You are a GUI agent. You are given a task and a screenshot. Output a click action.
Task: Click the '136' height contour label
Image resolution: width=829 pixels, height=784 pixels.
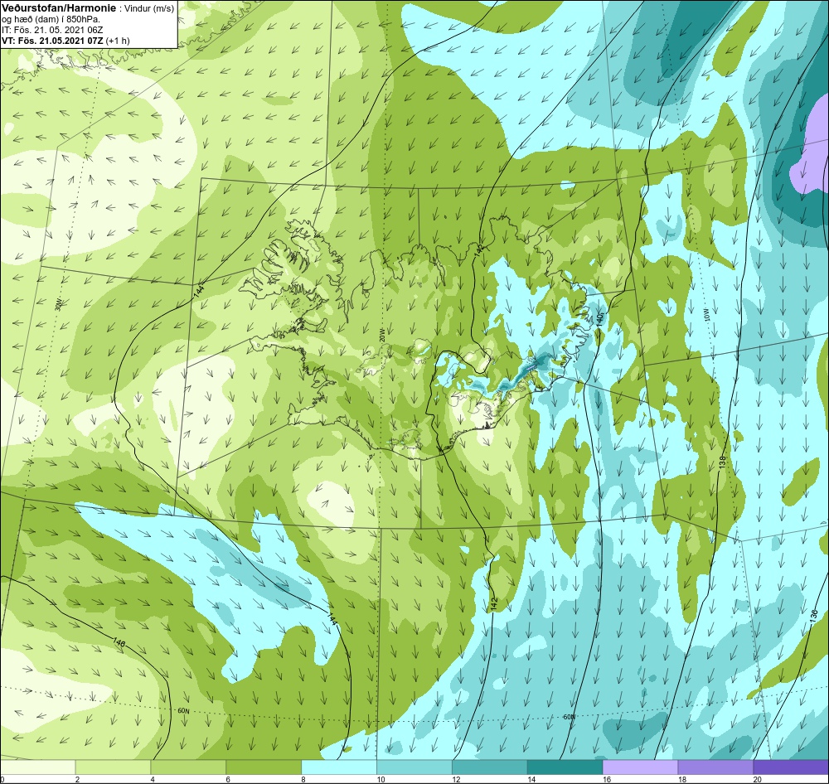[814, 615]
